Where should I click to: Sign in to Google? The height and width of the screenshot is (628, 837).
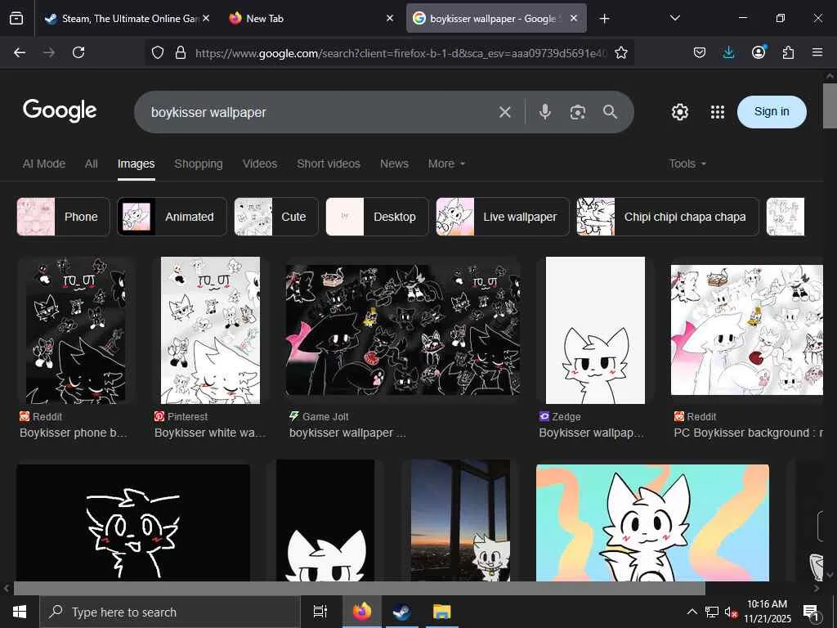772,111
